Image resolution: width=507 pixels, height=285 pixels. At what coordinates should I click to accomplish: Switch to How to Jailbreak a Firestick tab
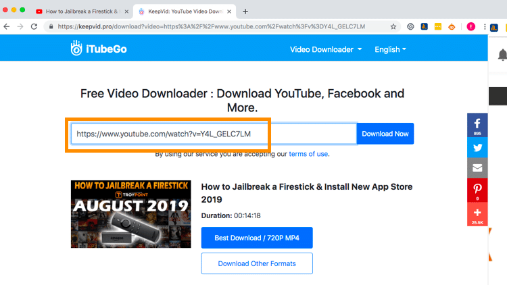click(82, 11)
